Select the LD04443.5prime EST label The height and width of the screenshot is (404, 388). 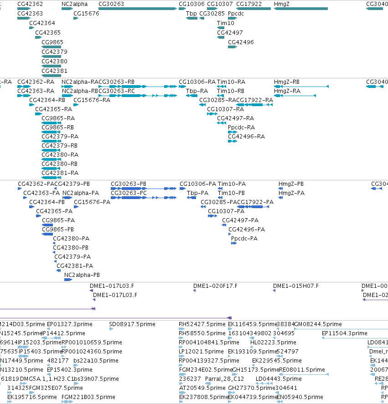tap(279, 379)
